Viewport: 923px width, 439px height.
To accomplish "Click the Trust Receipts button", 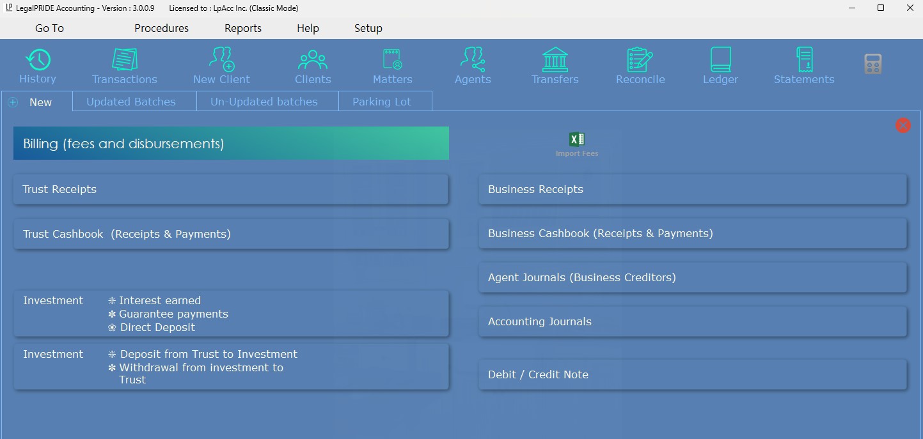I will tap(230, 190).
